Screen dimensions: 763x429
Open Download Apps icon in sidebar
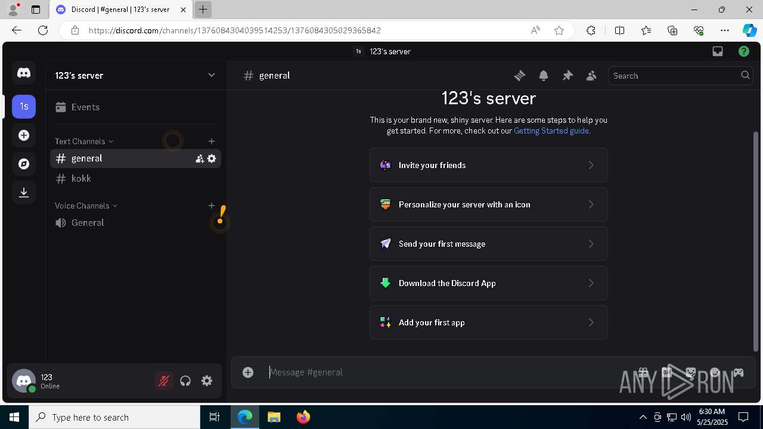24,192
